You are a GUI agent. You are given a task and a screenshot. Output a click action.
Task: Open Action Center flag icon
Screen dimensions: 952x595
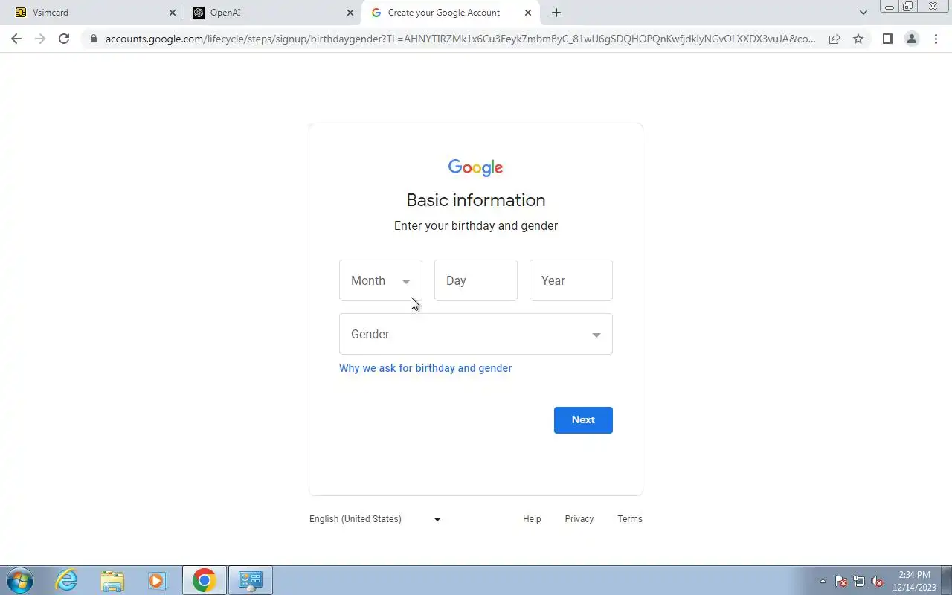pyautogui.click(x=841, y=582)
